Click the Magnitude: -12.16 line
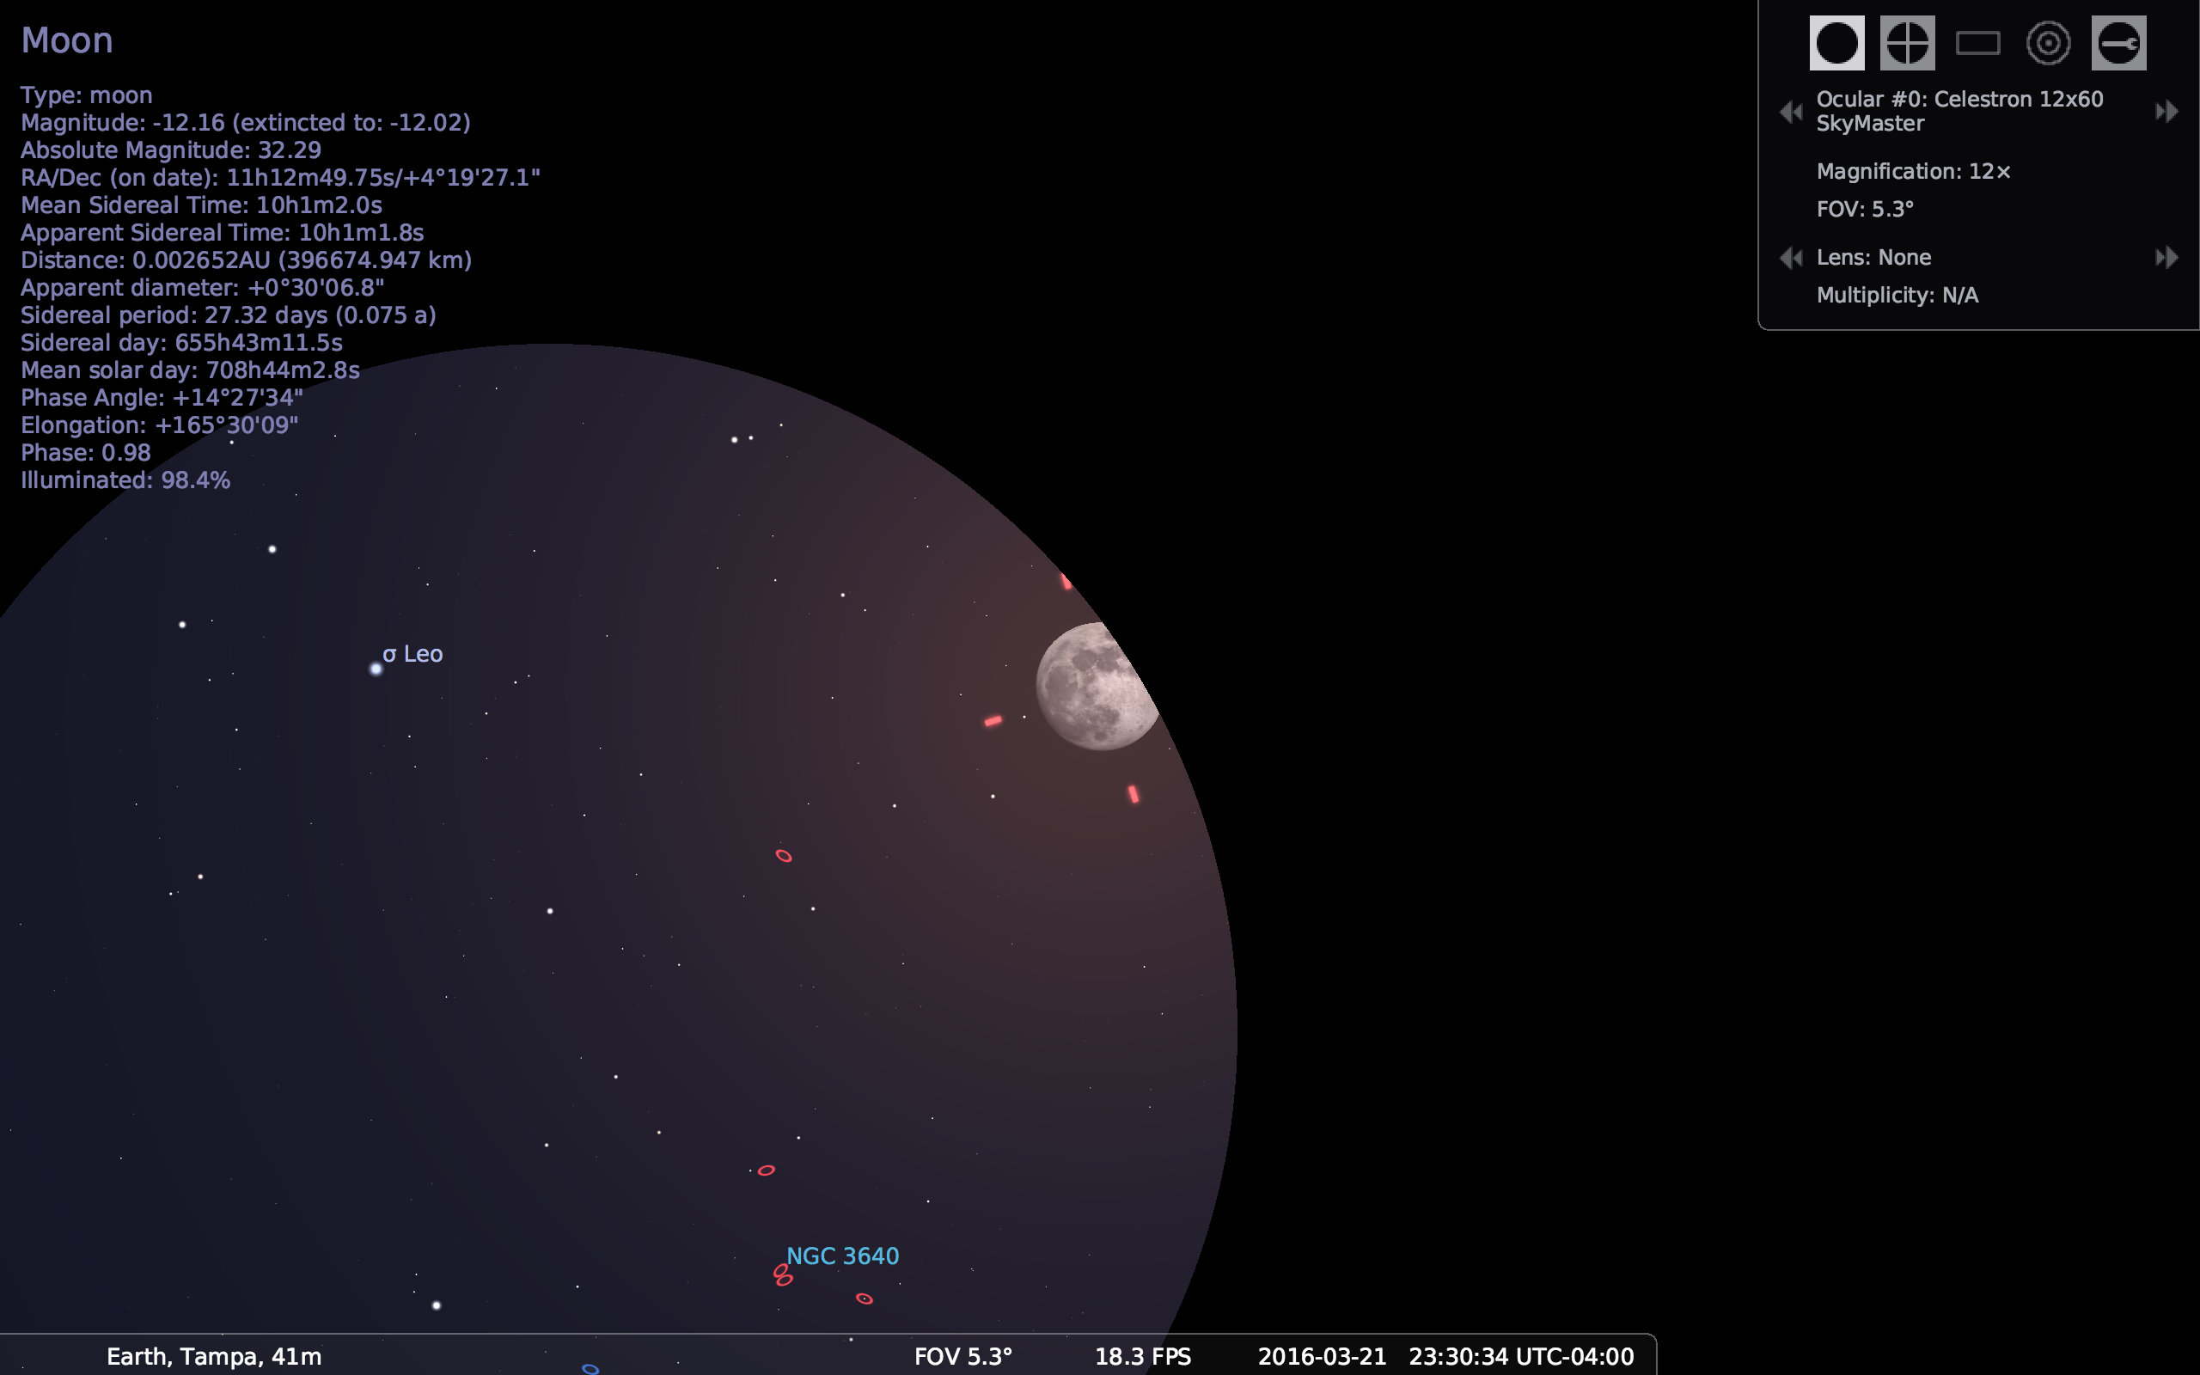 pyautogui.click(x=246, y=123)
